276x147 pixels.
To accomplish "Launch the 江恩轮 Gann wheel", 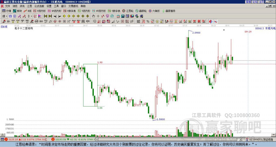I will point(128,11).
